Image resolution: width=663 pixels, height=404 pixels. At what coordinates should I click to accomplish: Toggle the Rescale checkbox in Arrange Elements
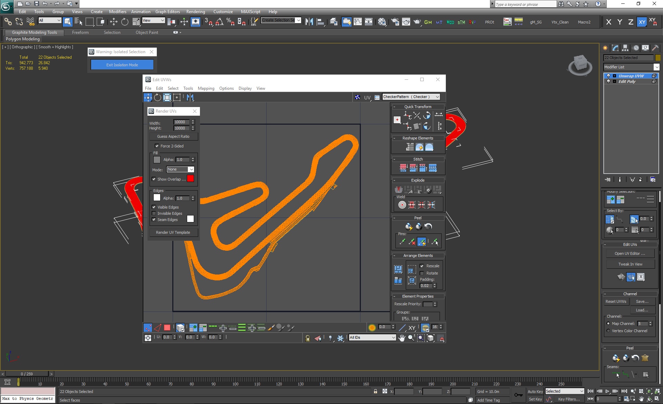point(422,266)
